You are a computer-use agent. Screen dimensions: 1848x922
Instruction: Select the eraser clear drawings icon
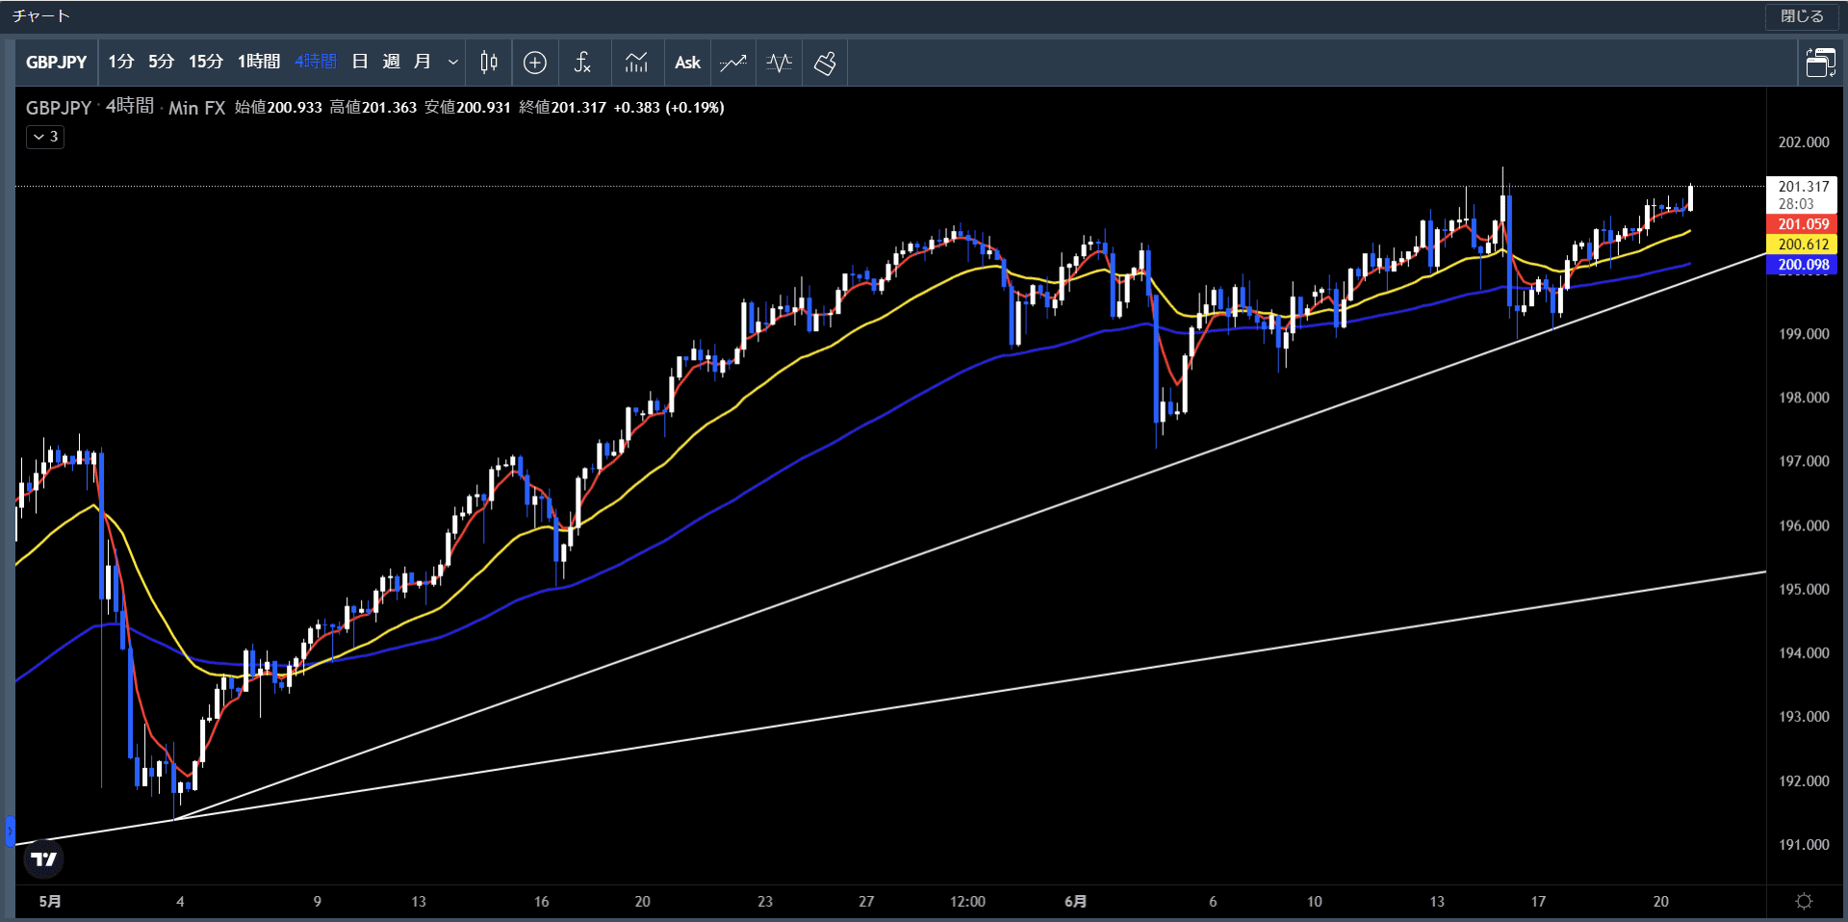[825, 63]
